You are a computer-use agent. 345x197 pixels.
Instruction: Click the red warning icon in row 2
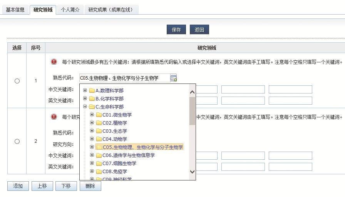[54, 117]
